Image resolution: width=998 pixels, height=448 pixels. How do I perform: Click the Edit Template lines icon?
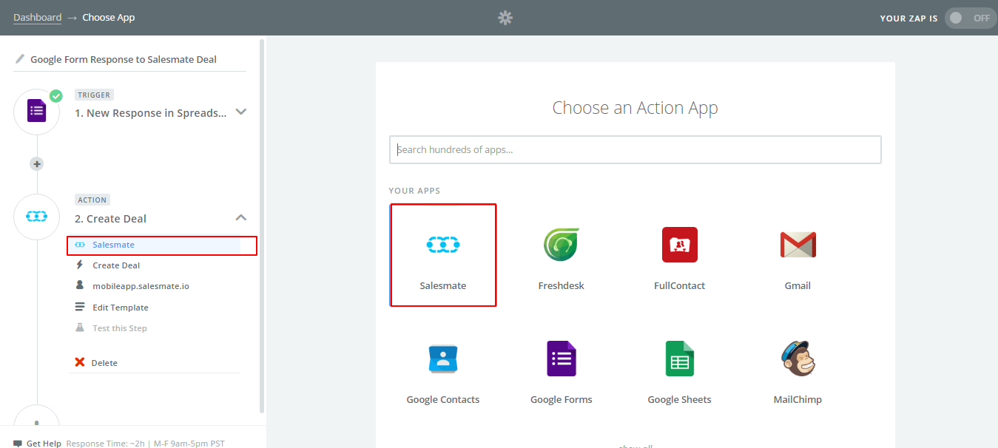tap(80, 307)
